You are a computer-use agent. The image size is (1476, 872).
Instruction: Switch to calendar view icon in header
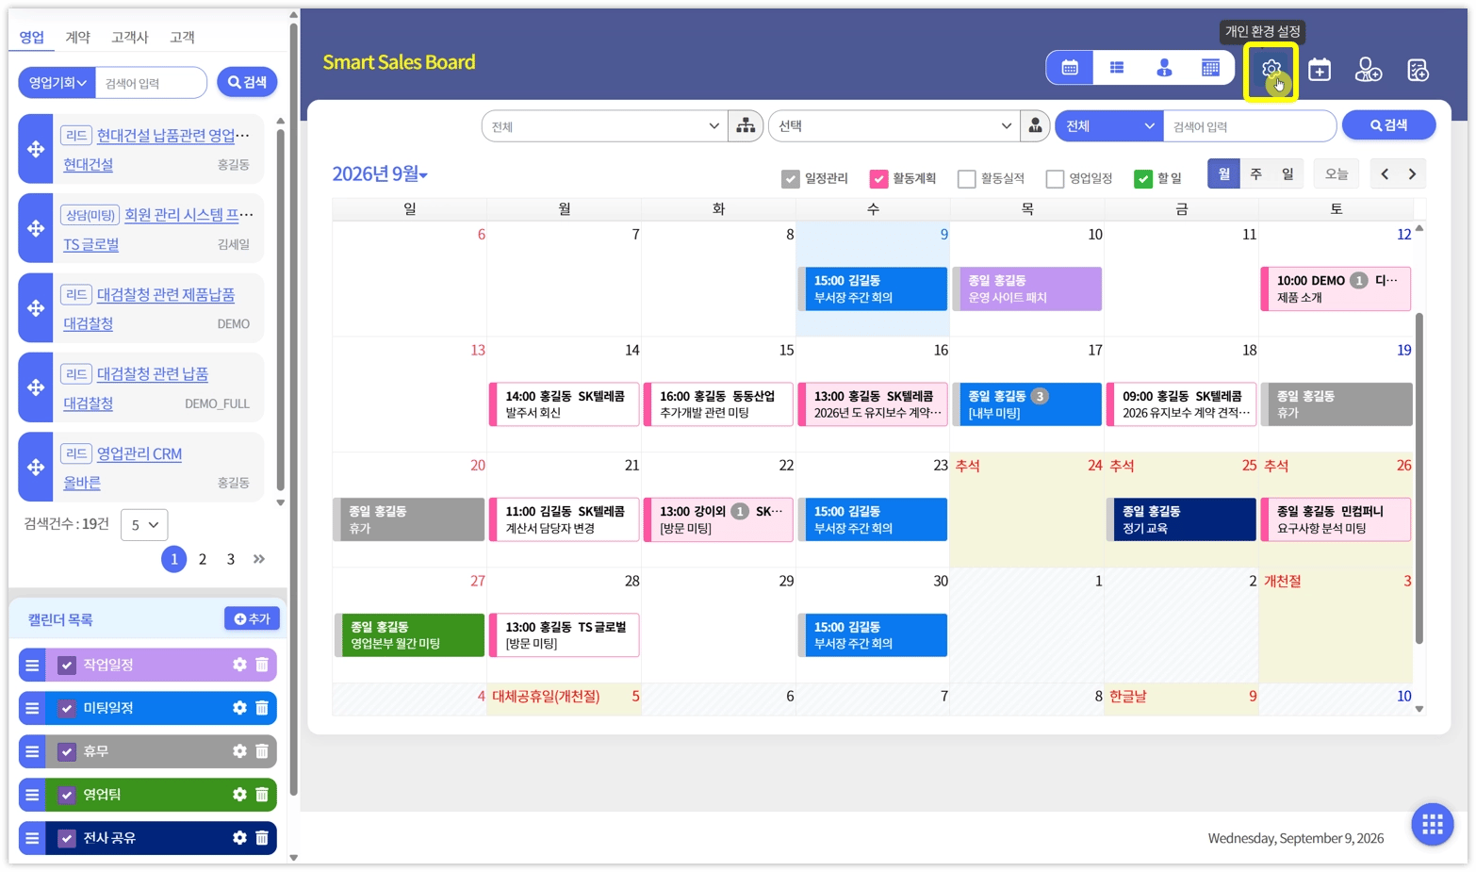(1070, 68)
